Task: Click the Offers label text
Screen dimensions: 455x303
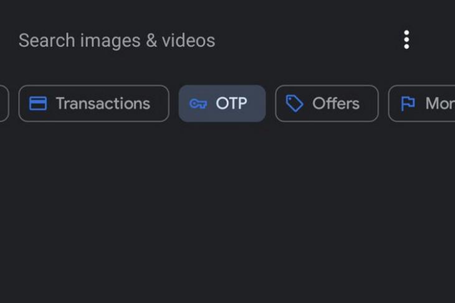Action: 336,103
